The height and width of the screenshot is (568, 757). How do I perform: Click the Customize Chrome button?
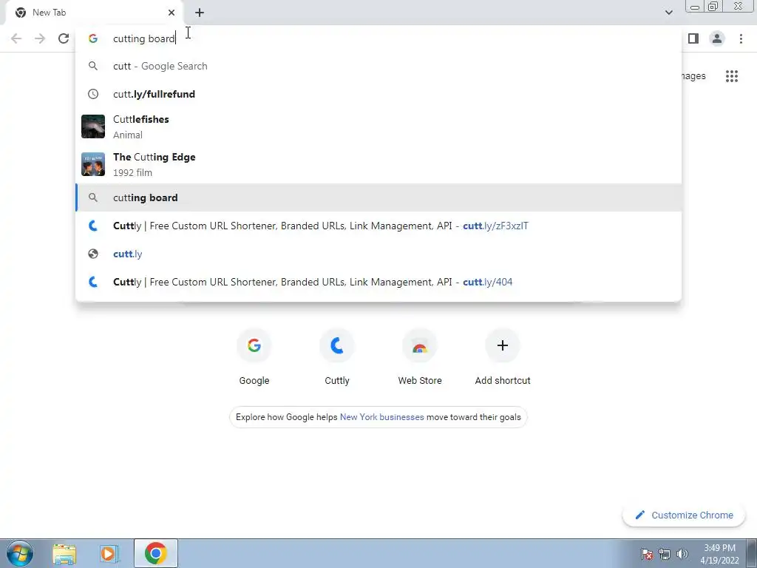684,515
